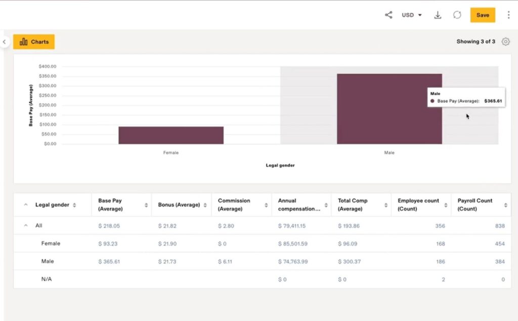Select the Female bar in the chart

(171, 135)
